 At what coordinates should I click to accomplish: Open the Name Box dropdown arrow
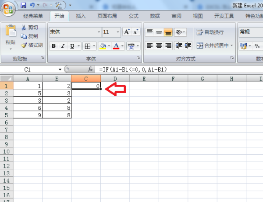[x=60, y=69]
